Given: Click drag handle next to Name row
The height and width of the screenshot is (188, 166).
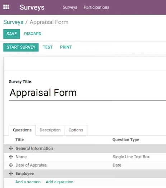Looking at the screenshot, I should (11, 157).
